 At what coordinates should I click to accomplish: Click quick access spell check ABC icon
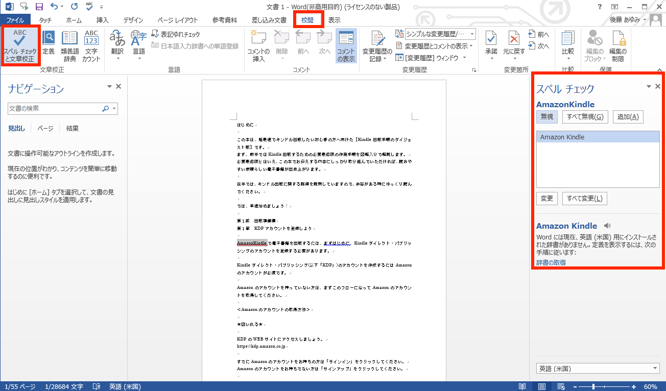point(89,7)
